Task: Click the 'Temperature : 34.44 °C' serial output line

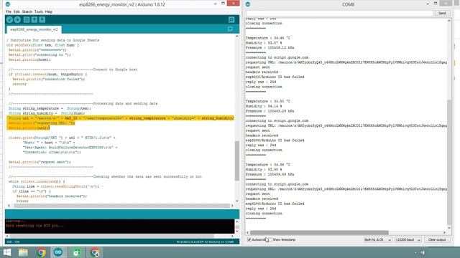Action: click(x=268, y=38)
